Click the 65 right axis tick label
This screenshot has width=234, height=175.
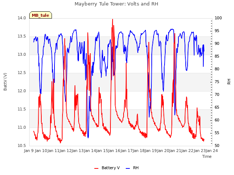click(x=217, y=108)
